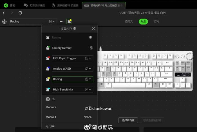The image size is (197, 132).
Task: Open the Razer Synapse home logo
Action: (x=6, y=5)
